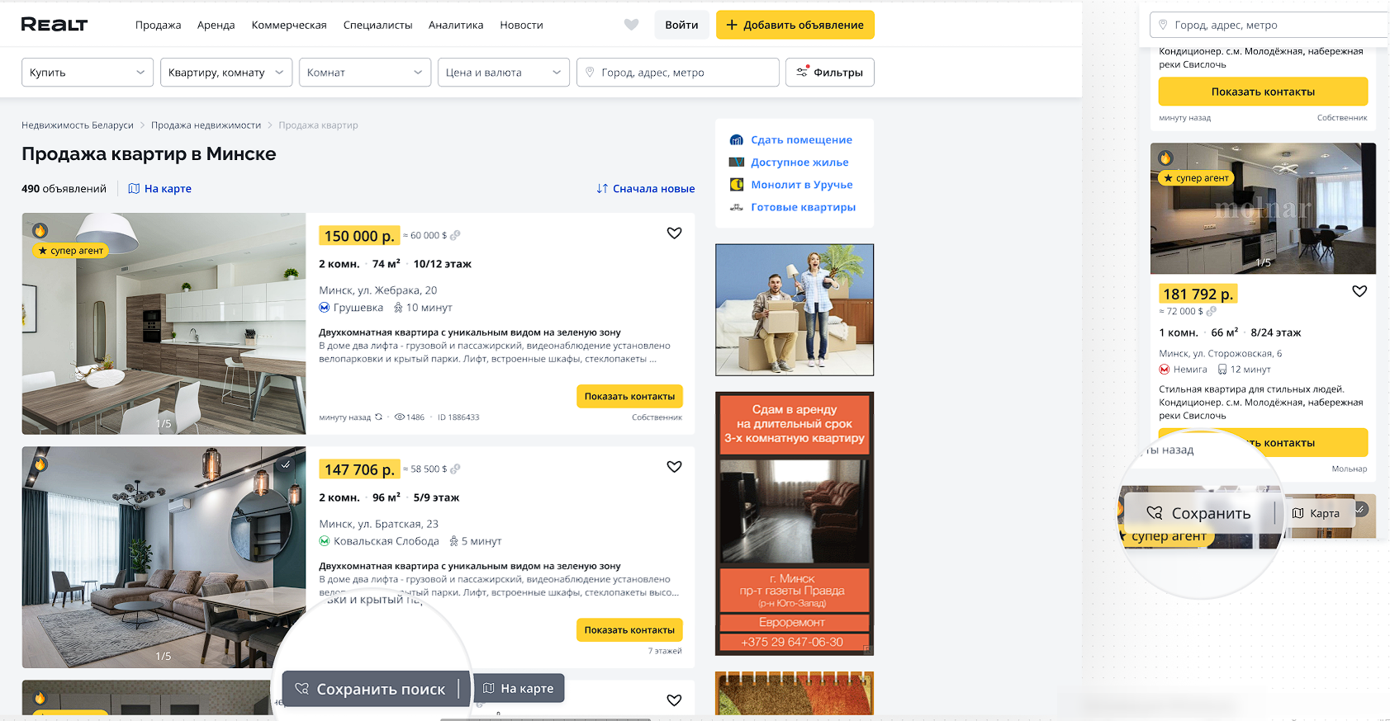Open Аренда menu
The width and height of the screenshot is (1390, 721).
[216, 26]
